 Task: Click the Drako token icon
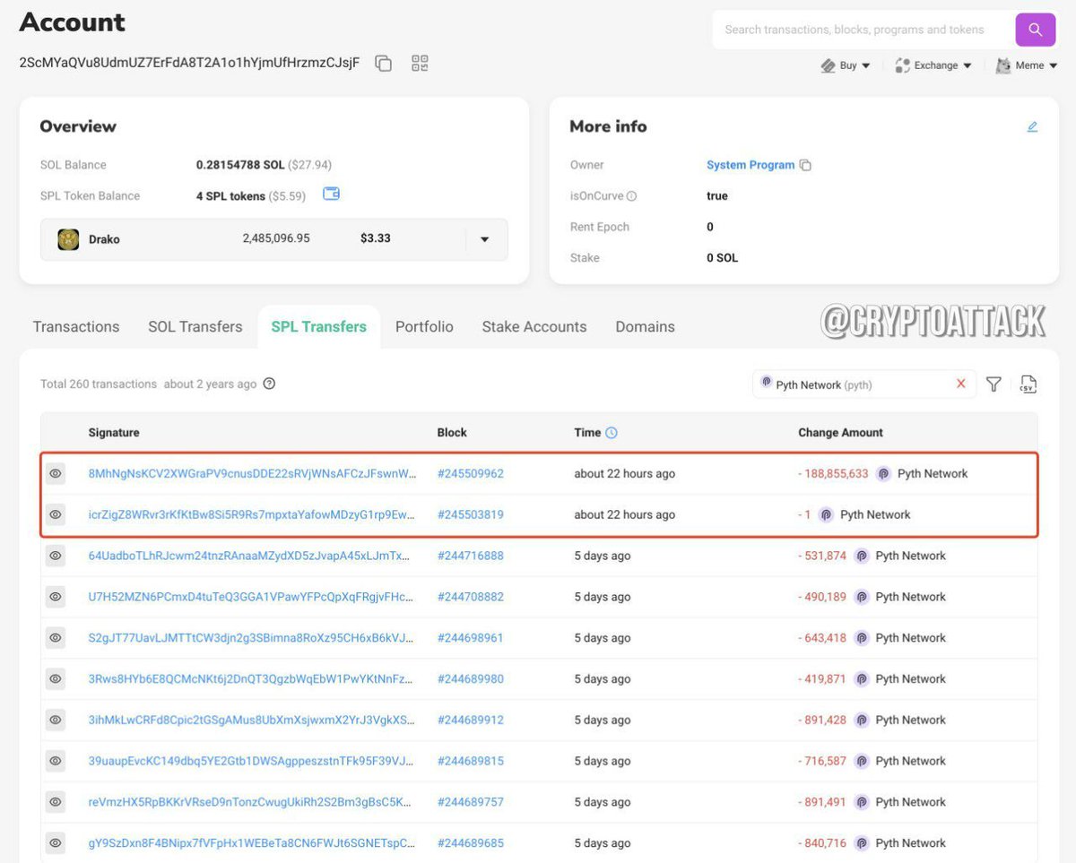pos(68,239)
